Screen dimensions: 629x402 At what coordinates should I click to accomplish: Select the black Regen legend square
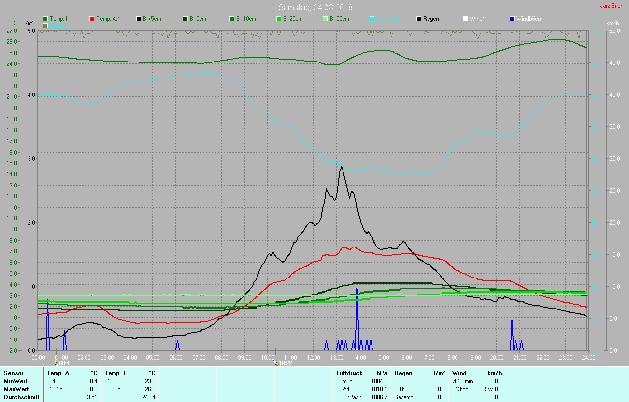click(x=419, y=19)
